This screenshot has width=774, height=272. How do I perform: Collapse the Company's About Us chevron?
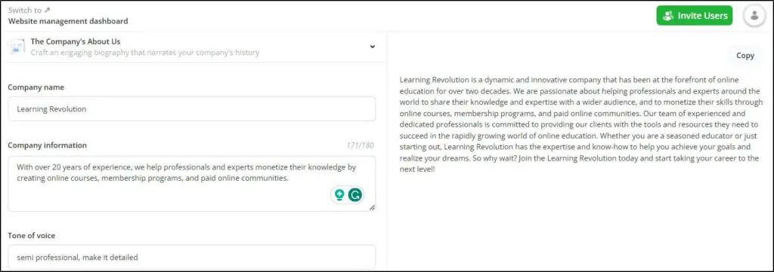(372, 47)
